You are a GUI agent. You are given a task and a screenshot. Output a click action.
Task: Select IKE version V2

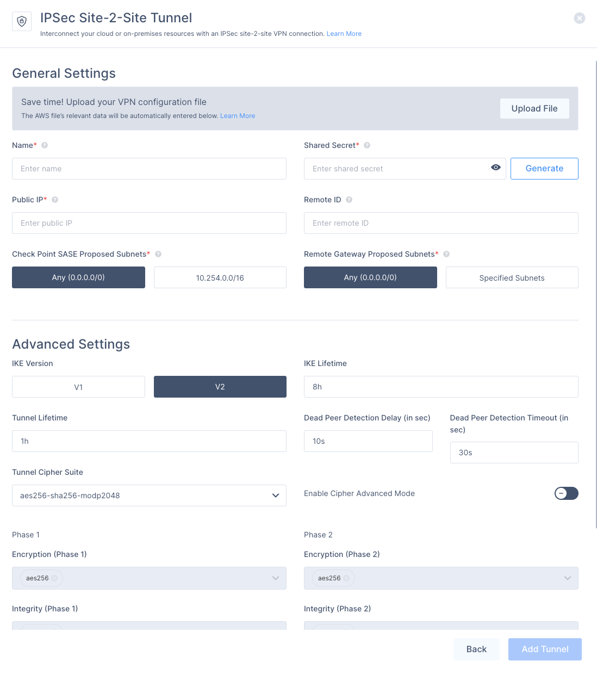tap(220, 387)
